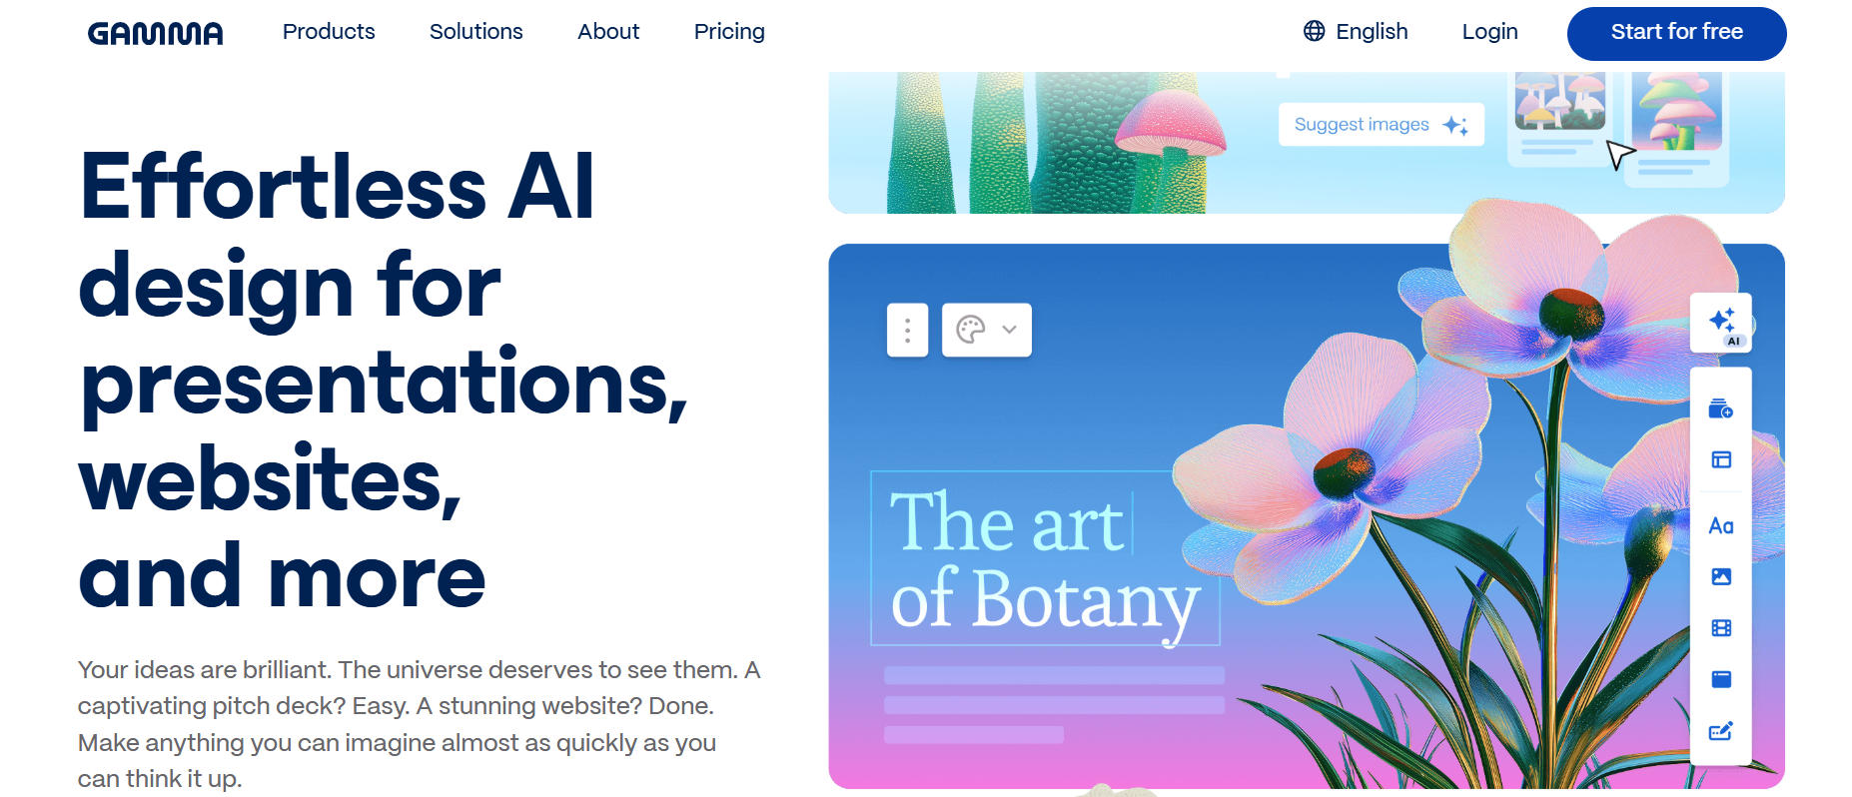Click the form edit pencil icon
The image size is (1852, 797).
(x=1720, y=731)
